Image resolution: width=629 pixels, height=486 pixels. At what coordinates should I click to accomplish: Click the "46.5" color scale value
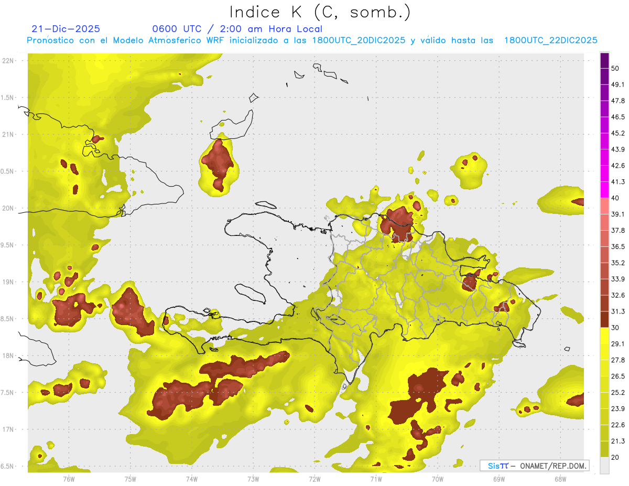pyautogui.click(x=618, y=117)
